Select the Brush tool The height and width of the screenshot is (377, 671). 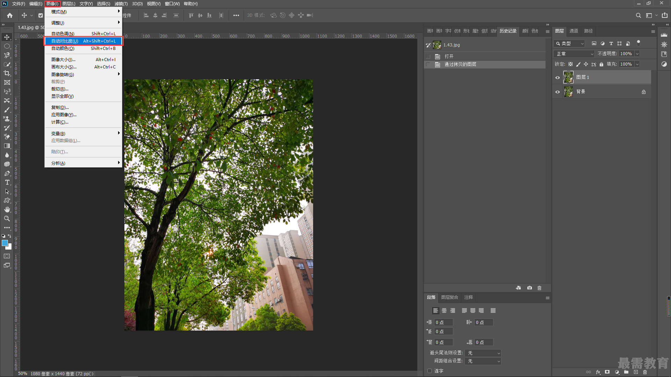tap(7, 110)
